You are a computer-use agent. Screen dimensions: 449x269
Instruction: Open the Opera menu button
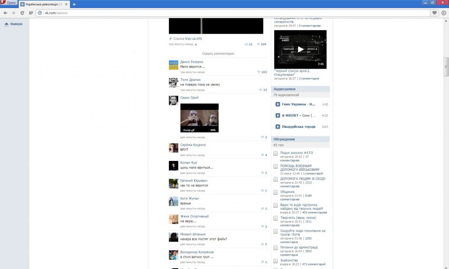(9, 3)
